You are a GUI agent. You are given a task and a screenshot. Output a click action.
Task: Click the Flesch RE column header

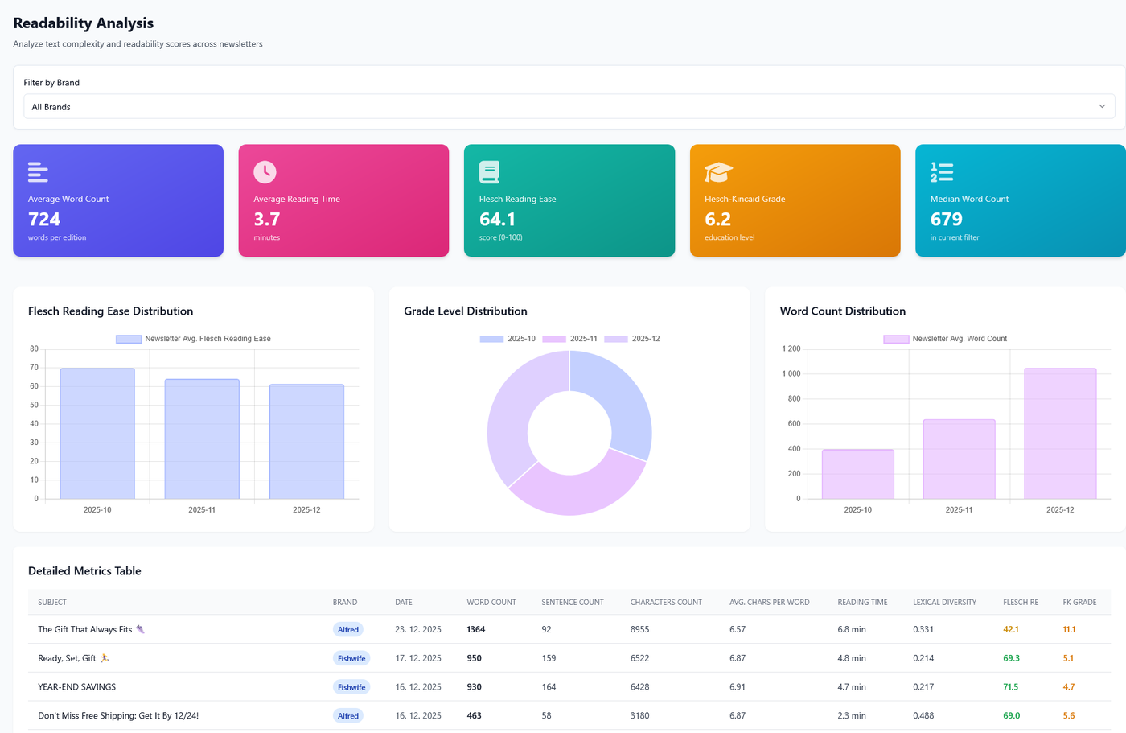pyautogui.click(x=1021, y=603)
